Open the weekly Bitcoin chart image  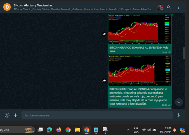point(140,29)
